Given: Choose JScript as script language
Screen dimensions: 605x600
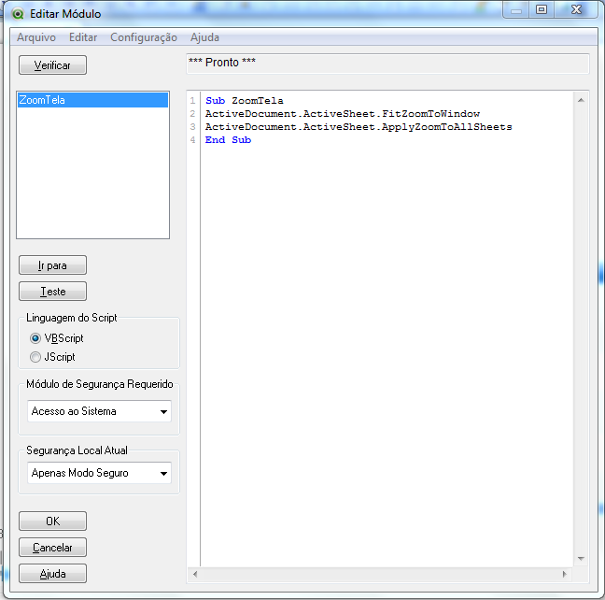Looking at the screenshot, I should click(x=35, y=357).
